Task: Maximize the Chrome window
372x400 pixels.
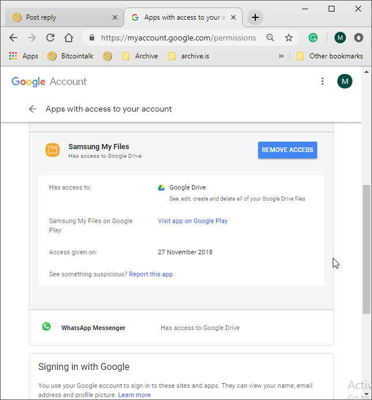Action: [x=332, y=9]
